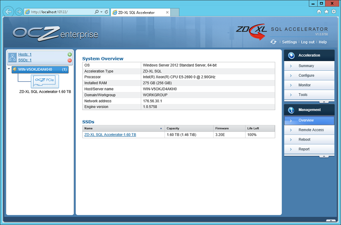Select host WIN-V5OKJD4AKH0 in the tree
Image resolution: width=341 pixels, height=225 pixels.
coord(40,70)
